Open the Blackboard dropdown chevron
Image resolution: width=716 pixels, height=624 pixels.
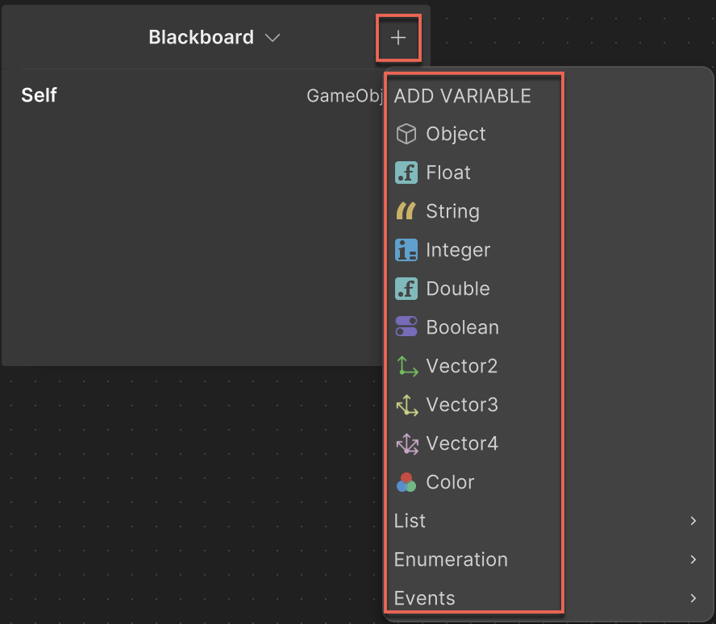click(273, 38)
